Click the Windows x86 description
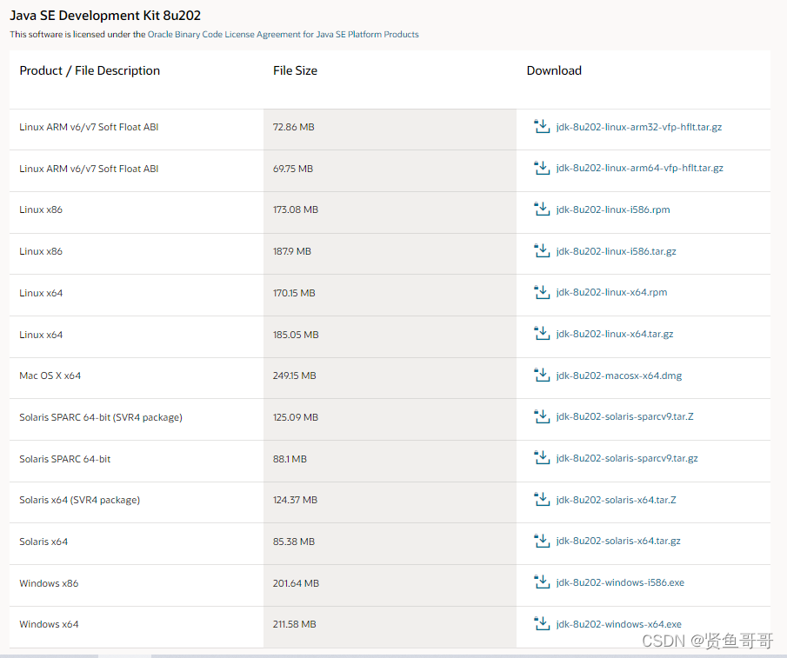 [x=50, y=583]
